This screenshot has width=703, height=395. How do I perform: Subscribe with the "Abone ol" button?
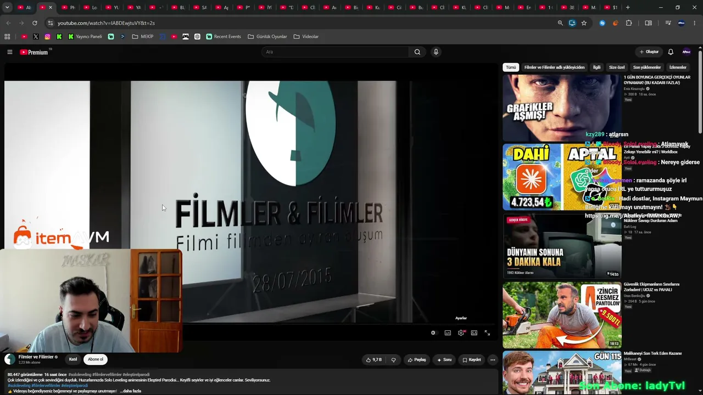pyautogui.click(x=96, y=359)
